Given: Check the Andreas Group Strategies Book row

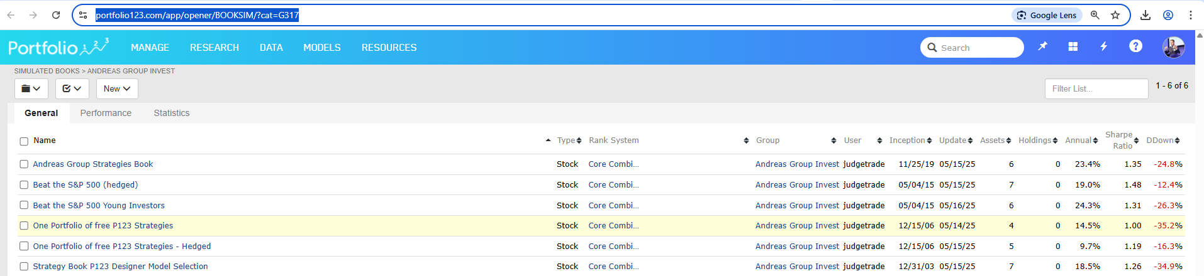Looking at the screenshot, I should point(24,164).
